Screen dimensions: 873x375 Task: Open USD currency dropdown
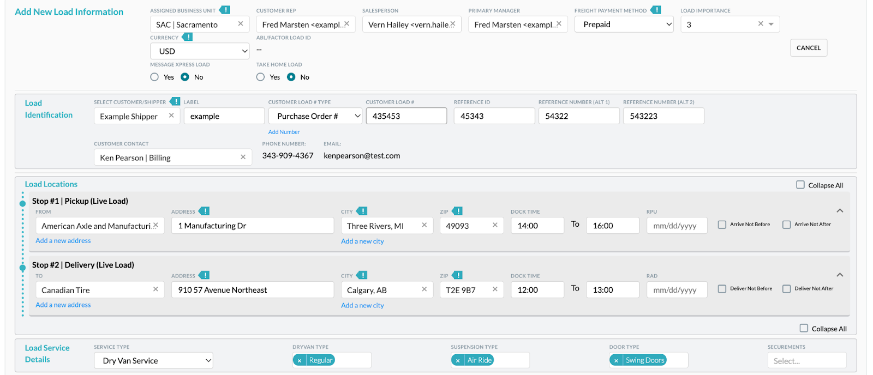[200, 51]
